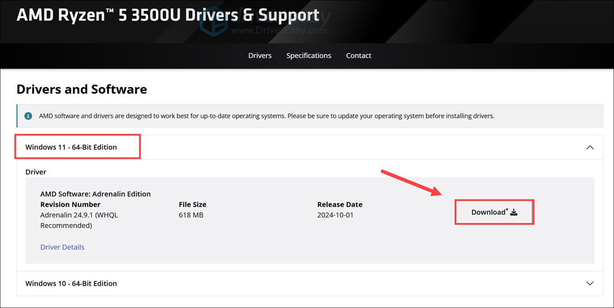Click the Drivers and Software page heading

[81, 89]
